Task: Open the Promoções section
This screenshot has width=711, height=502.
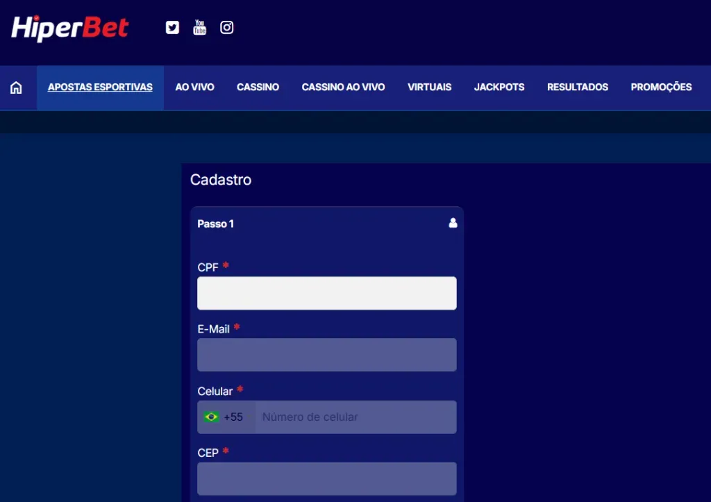Action: click(661, 87)
